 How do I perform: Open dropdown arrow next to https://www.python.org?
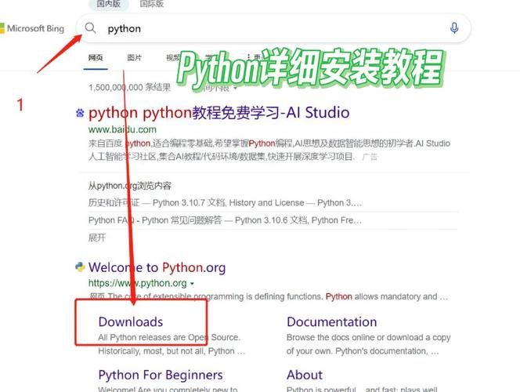(x=192, y=283)
